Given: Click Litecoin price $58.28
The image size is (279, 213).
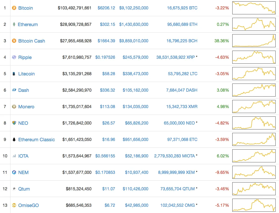Looking at the screenshot, I should [109, 74].
